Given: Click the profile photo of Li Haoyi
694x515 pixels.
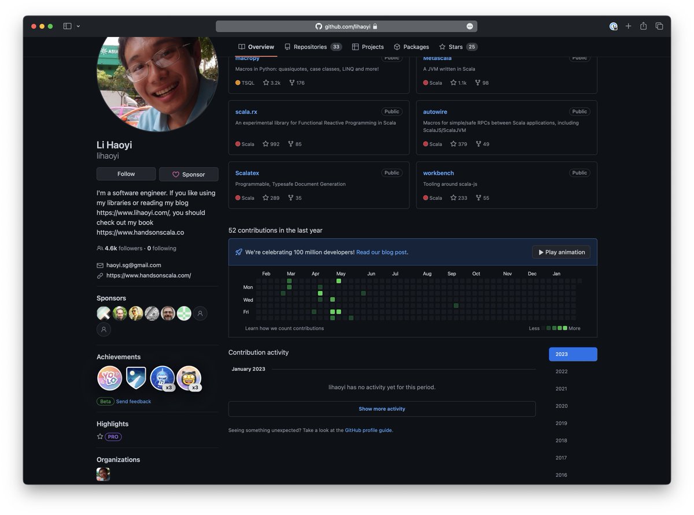Looking at the screenshot, I should pyautogui.click(x=157, y=84).
